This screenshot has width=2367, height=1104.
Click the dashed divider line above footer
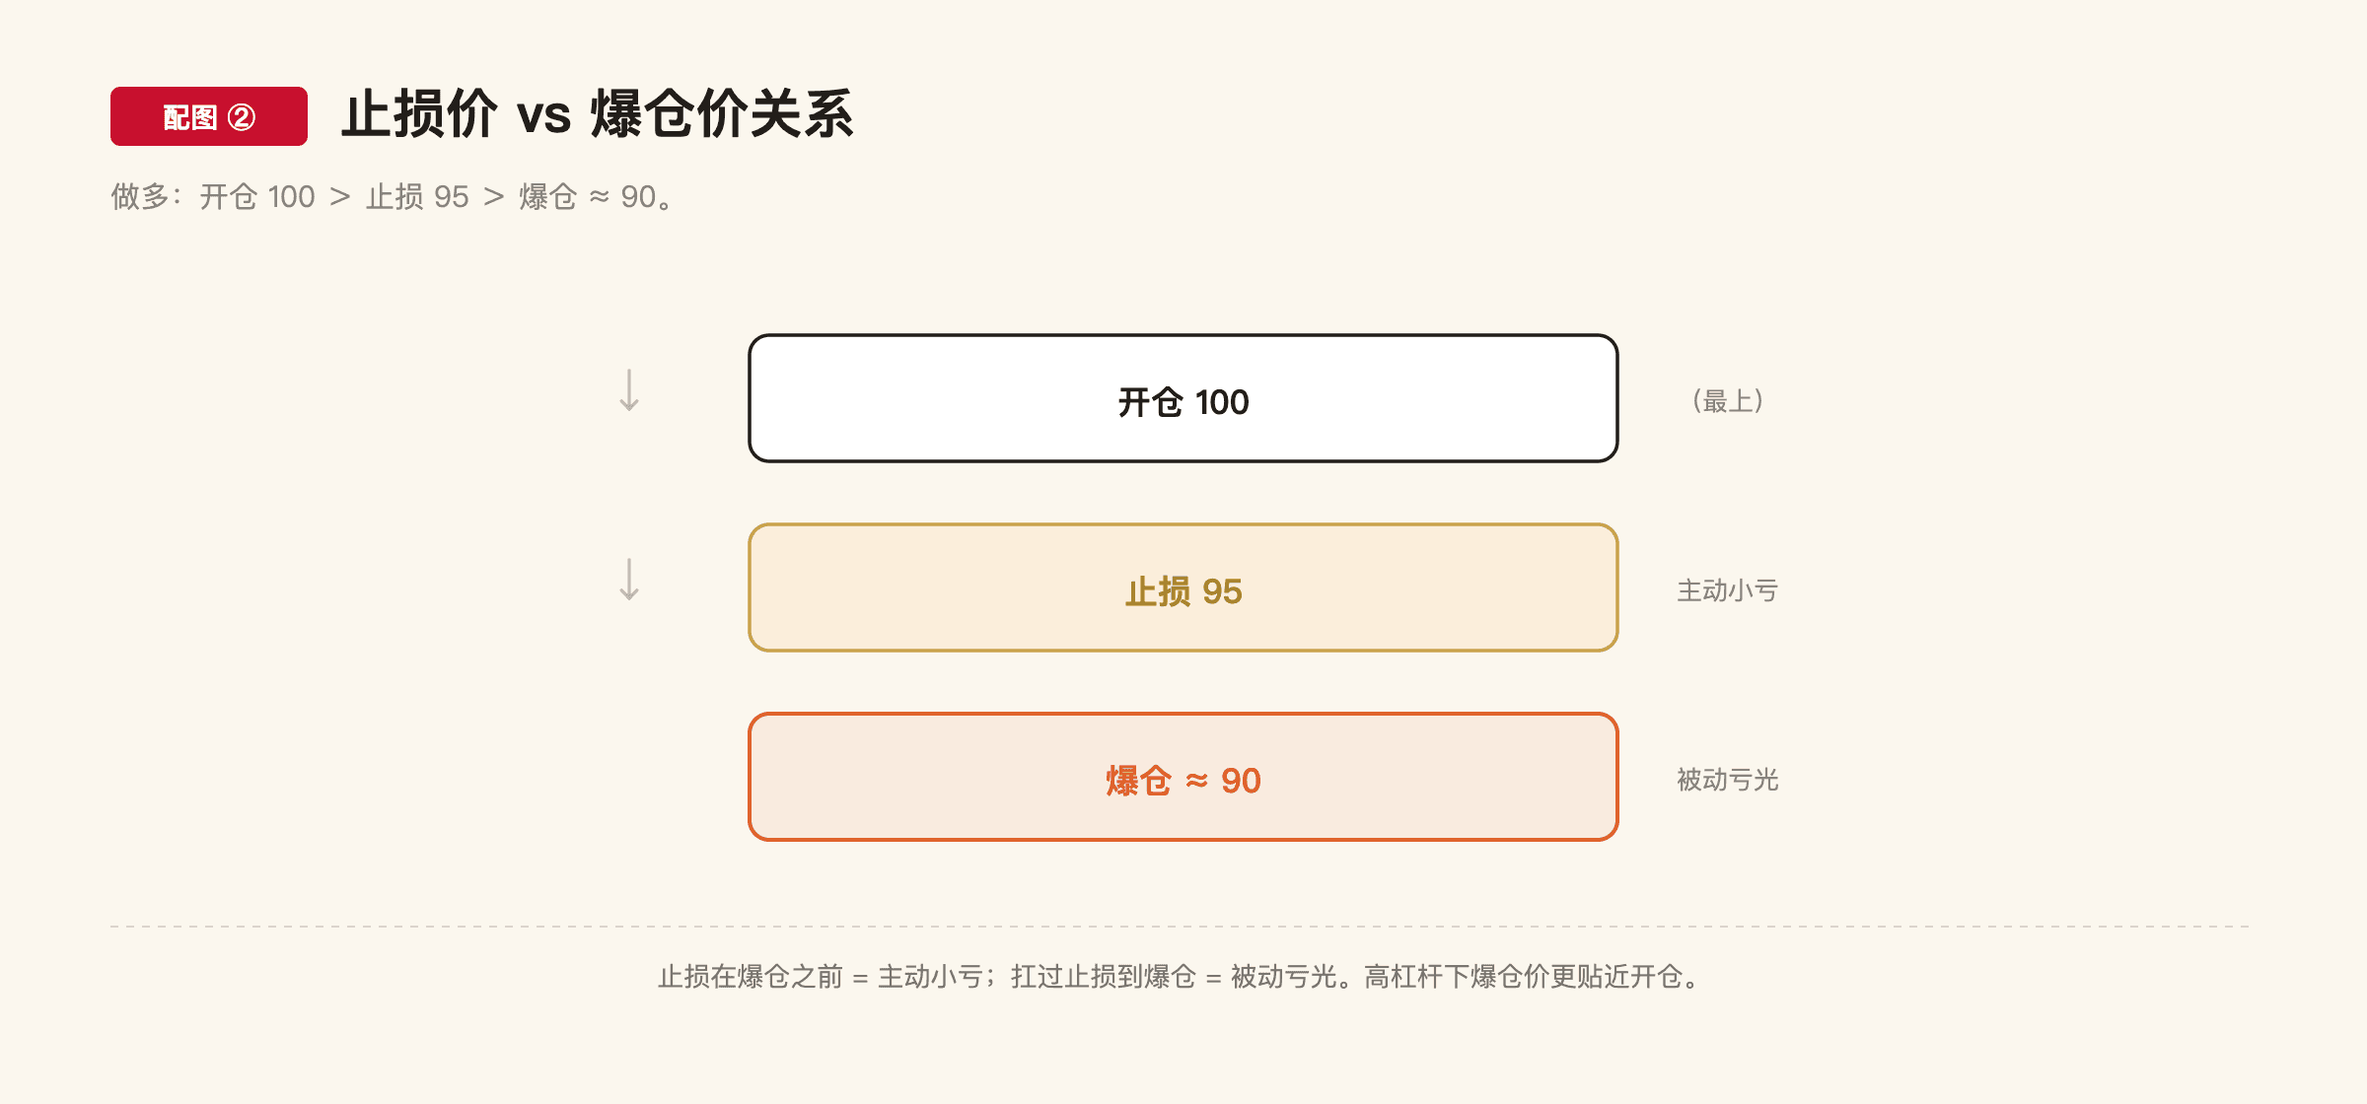(1180, 927)
